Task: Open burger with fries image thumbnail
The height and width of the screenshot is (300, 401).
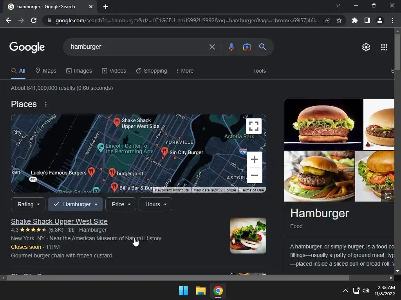Action: coord(319,176)
